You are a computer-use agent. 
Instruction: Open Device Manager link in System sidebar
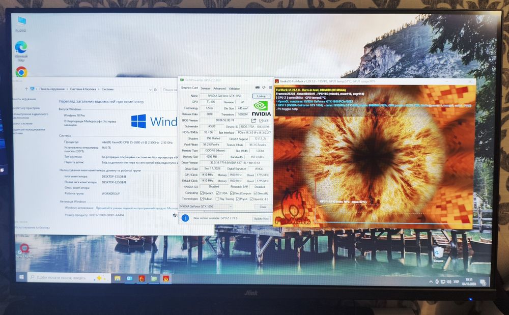tap(26, 108)
